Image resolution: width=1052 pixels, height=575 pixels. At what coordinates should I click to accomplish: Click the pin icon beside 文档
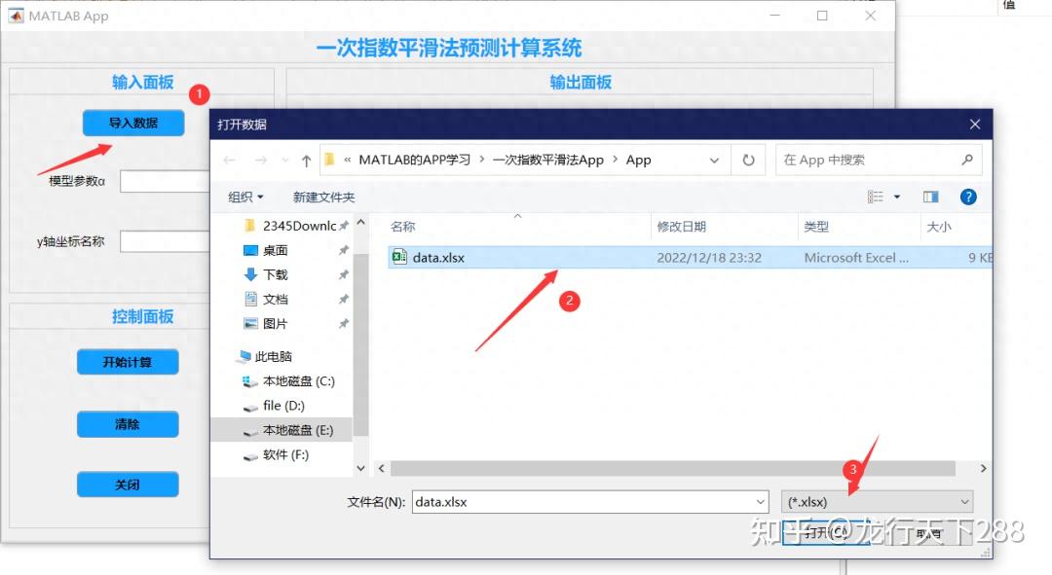click(x=344, y=299)
